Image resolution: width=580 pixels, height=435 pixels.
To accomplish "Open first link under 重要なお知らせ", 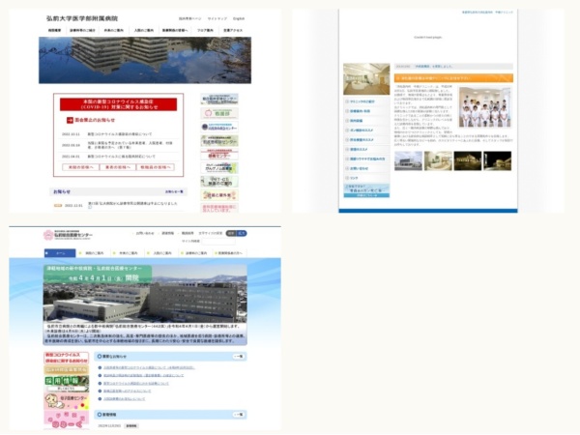I will 149,368.
